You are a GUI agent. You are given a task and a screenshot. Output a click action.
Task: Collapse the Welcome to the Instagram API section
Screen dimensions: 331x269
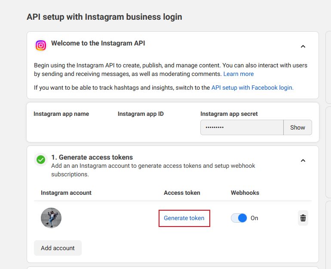[303, 46]
